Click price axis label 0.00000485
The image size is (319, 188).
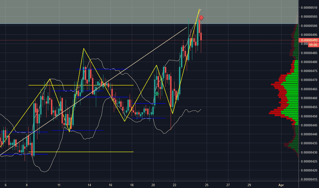(x=309, y=53)
